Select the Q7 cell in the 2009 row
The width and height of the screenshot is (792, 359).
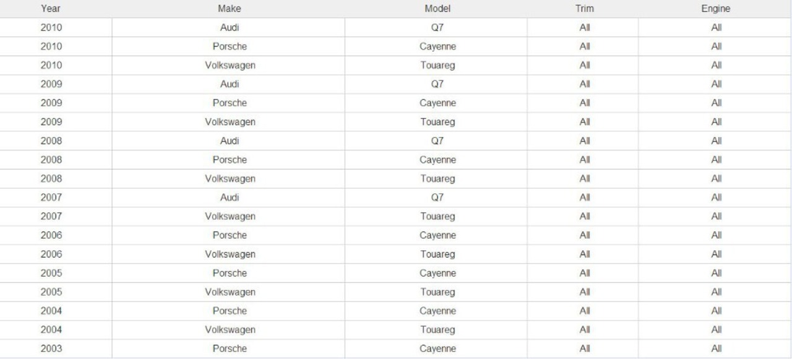(437, 84)
